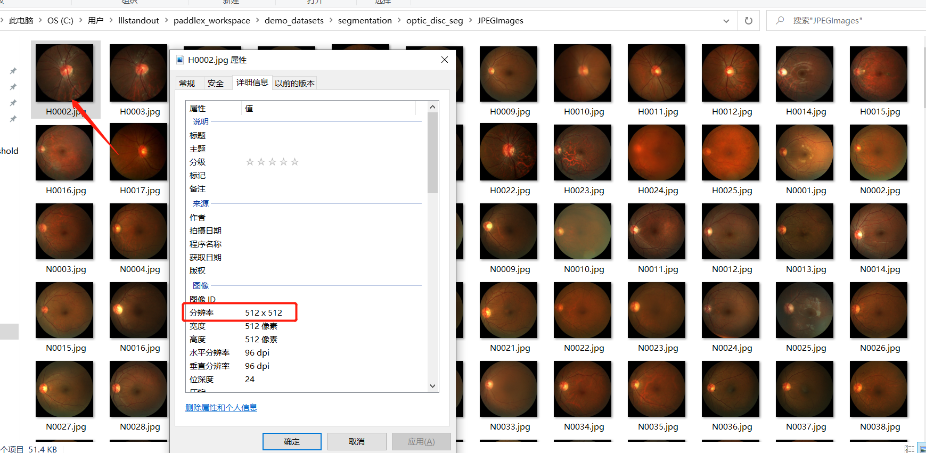This screenshot has width=926, height=453.
Task: Select the H0023.jpg thumbnail
Action: 583,153
